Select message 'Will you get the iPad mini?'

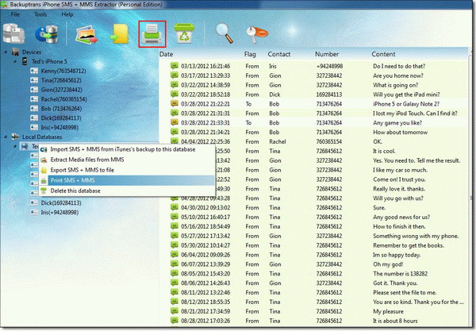406,94
